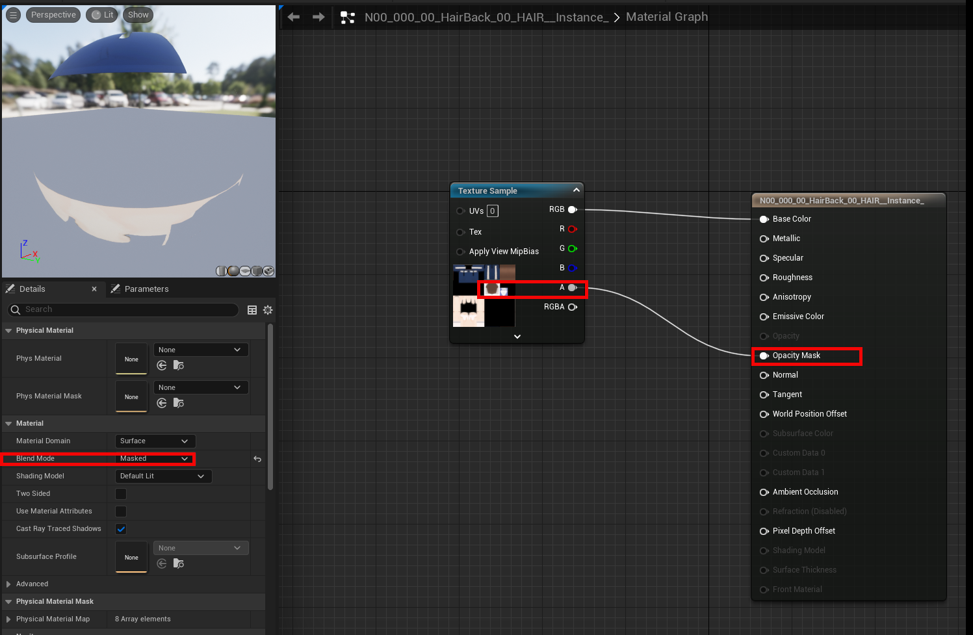This screenshot has width=973, height=635.
Task: Open the Show menu in the viewport
Action: [137, 14]
